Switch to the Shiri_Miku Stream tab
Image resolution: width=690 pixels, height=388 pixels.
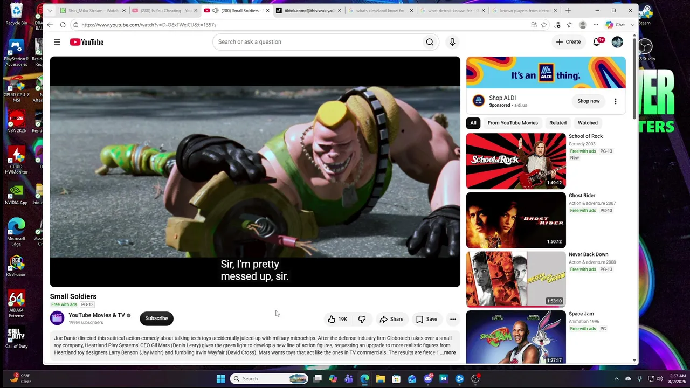93,10
